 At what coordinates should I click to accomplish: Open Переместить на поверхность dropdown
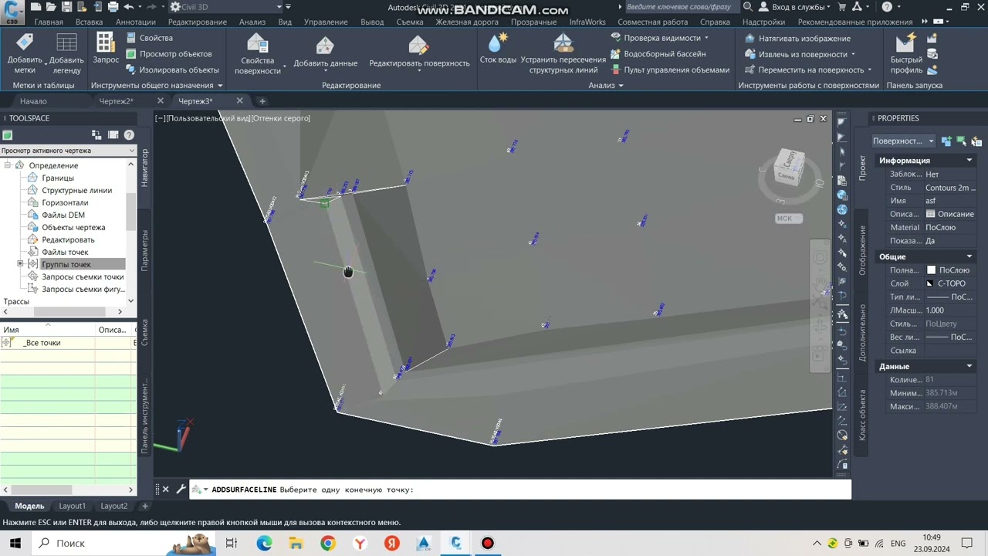tap(808, 70)
